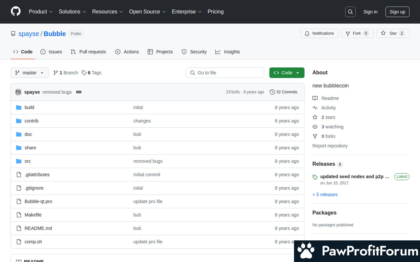Click the search magnifier icon
420x262 pixels.
coord(350,12)
